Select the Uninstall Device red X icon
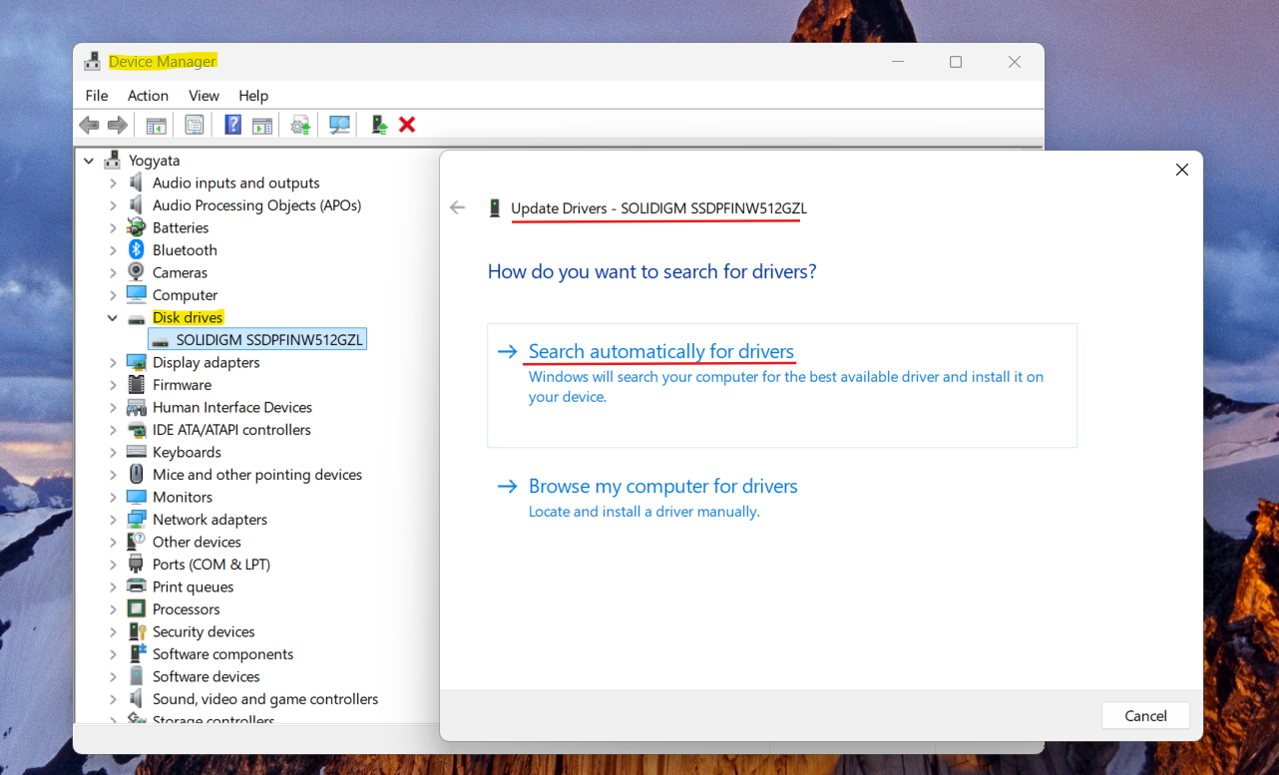Viewport: 1279px width, 775px height. [x=405, y=124]
